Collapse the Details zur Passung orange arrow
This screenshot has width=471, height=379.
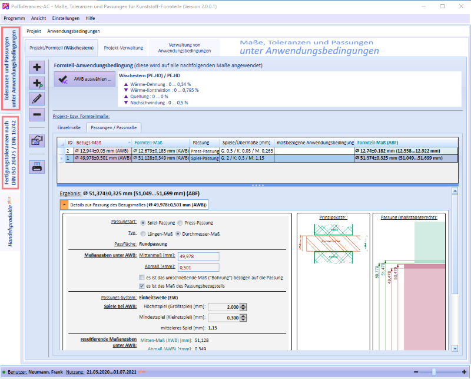64,205
